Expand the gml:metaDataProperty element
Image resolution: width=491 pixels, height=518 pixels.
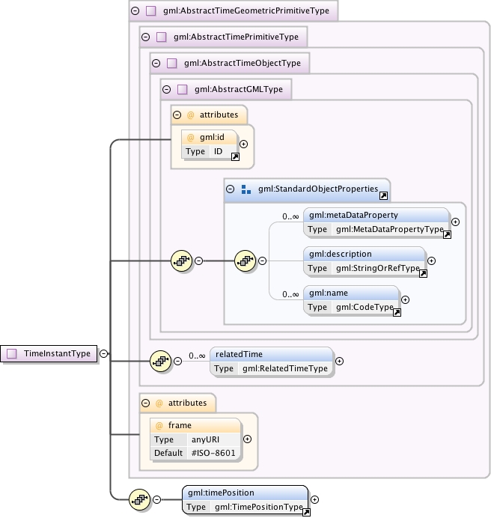[455, 222]
